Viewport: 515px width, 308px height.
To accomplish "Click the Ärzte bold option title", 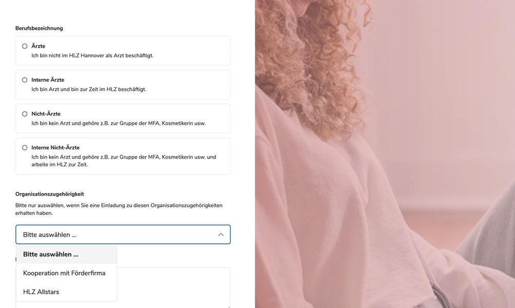I will tap(39, 46).
